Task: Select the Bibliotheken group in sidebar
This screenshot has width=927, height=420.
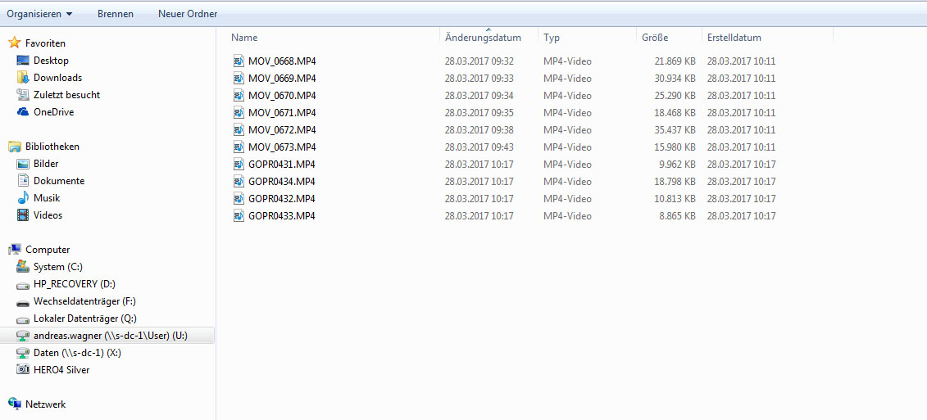Action: tap(52, 147)
